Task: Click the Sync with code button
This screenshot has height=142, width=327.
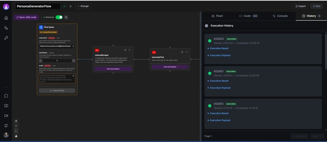Action: 26,17
